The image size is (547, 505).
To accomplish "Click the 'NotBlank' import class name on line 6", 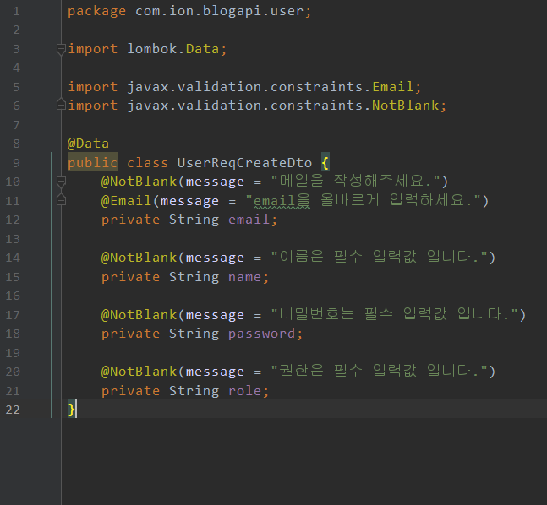I will [x=405, y=106].
